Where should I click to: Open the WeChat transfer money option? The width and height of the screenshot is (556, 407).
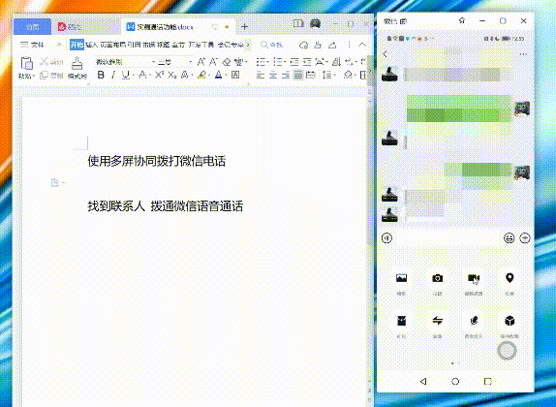(437, 321)
